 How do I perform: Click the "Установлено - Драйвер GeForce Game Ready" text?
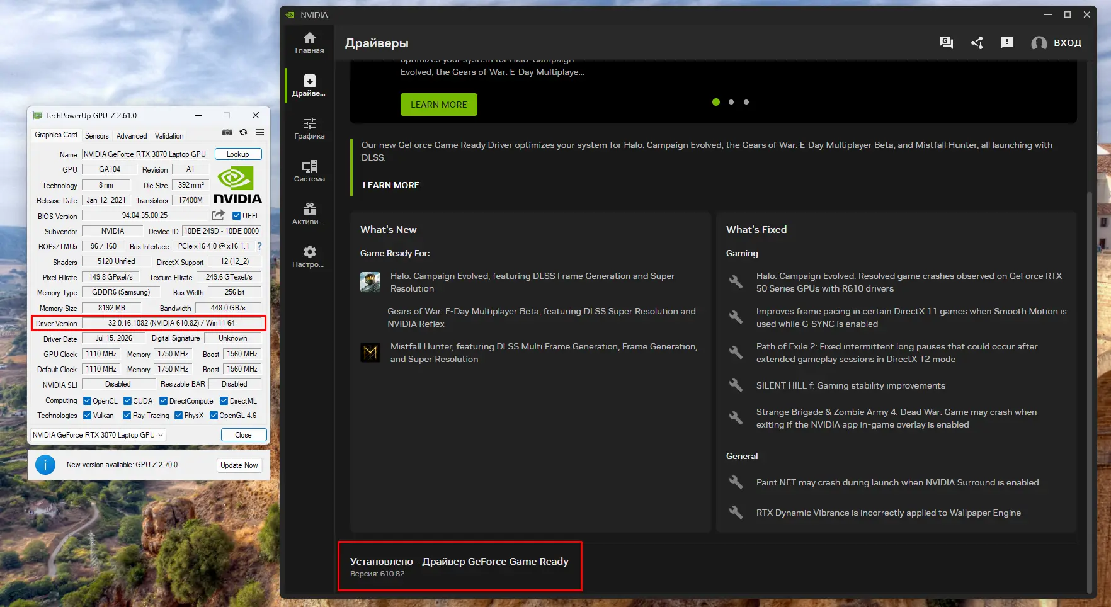tap(459, 561)
